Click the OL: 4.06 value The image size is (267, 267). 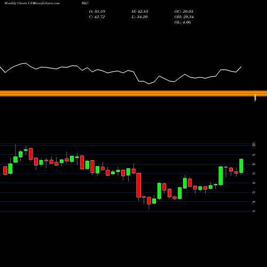point(183,22)
